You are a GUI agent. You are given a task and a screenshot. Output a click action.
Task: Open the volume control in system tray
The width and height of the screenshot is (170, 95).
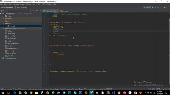pos(151,93)
